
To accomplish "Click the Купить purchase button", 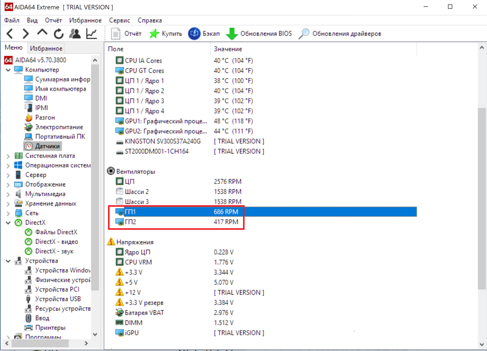I will pos(166,33).
